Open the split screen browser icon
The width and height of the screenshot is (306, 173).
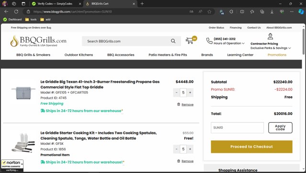242,12
